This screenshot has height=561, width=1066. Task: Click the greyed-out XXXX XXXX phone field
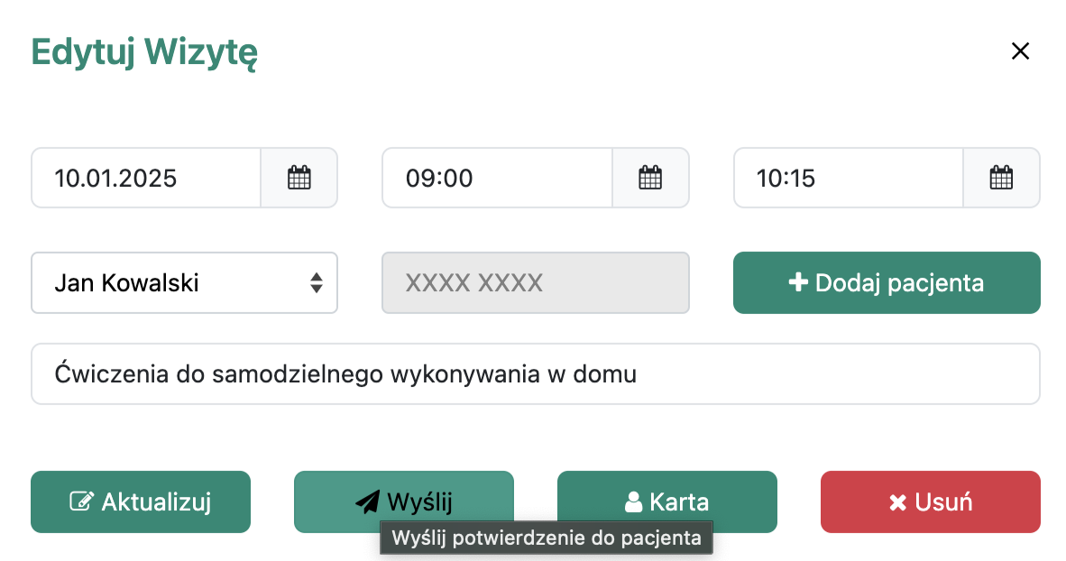pos(536,283)
